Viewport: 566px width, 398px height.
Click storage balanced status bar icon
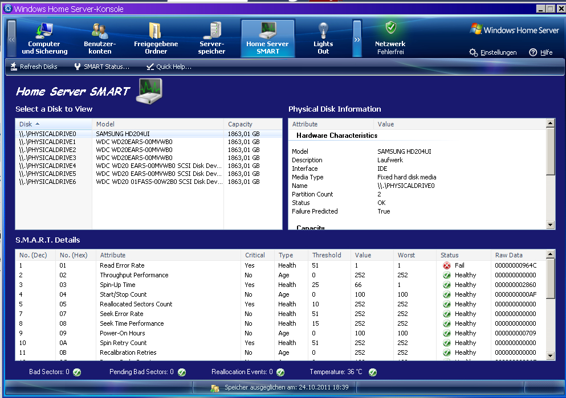(215, 388)
